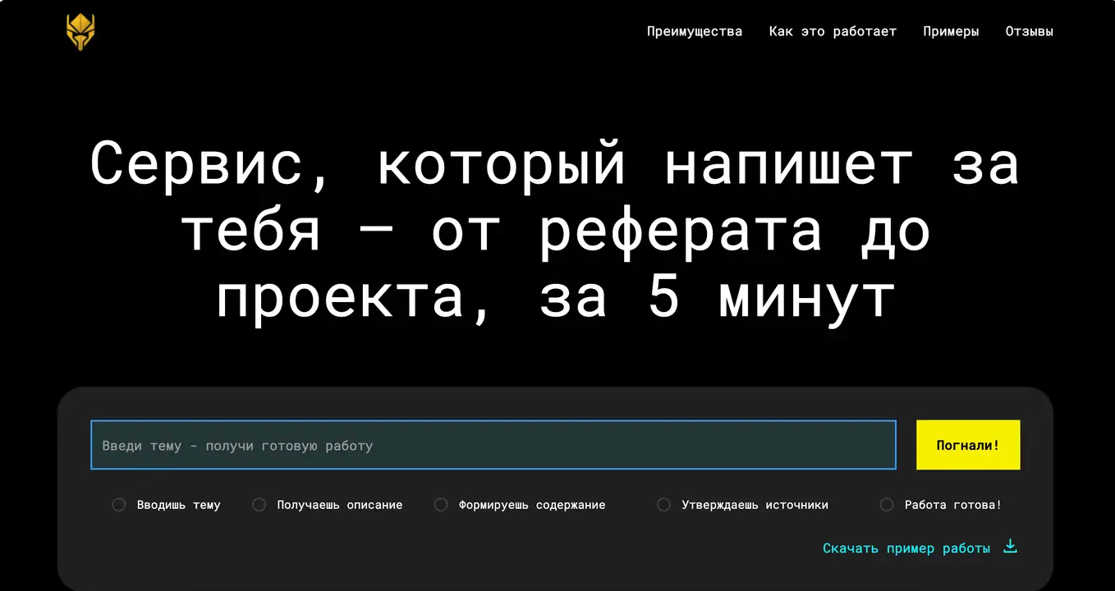Open the Примеры section
This screenshot has height=591, width=1115.
click(x=951, y=31)
